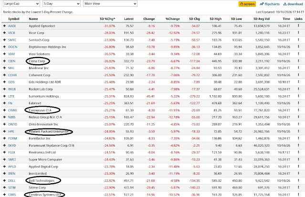Open the links menu for SKYD row
Screen dimensions: 305x197
click(298, 145)
